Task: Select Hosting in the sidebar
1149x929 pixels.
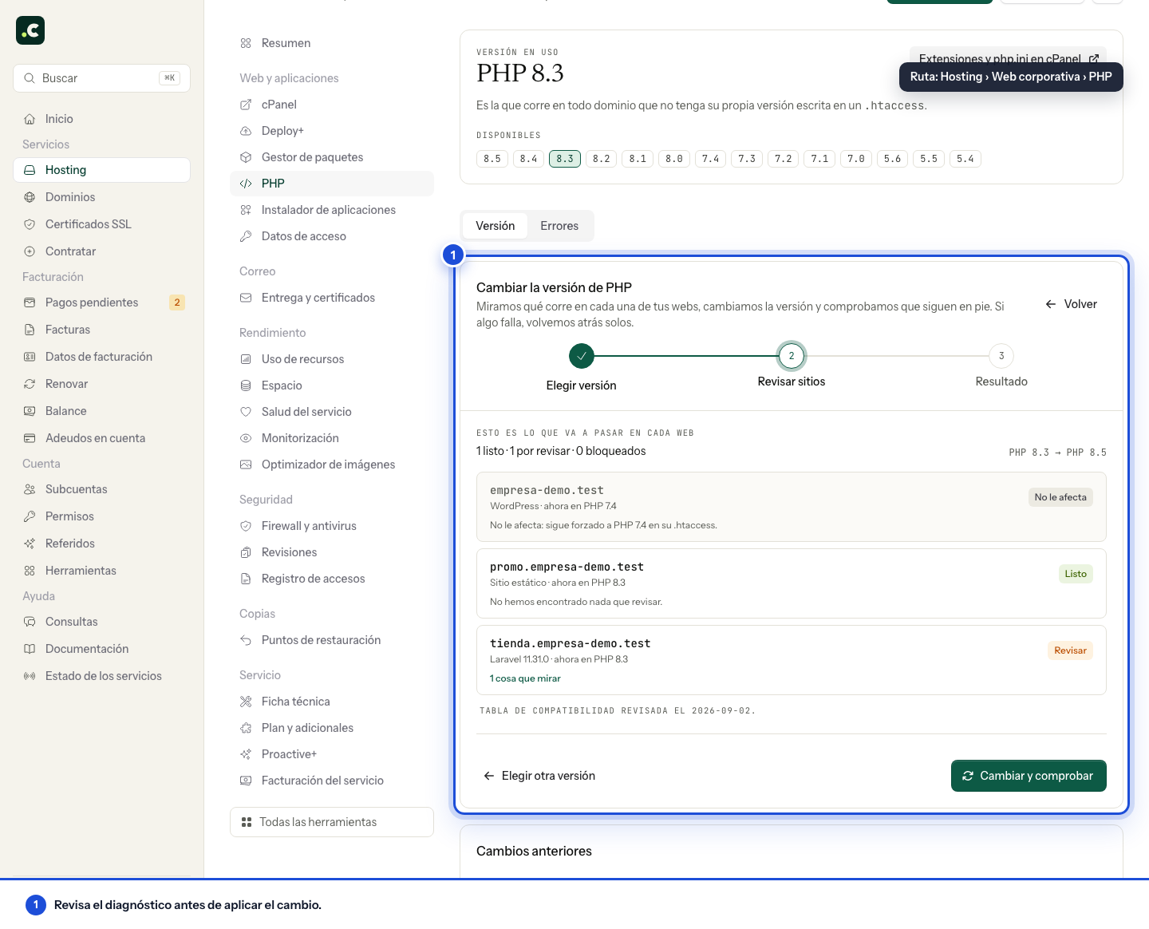Action: pyautogui.click(x=101, y=170)
